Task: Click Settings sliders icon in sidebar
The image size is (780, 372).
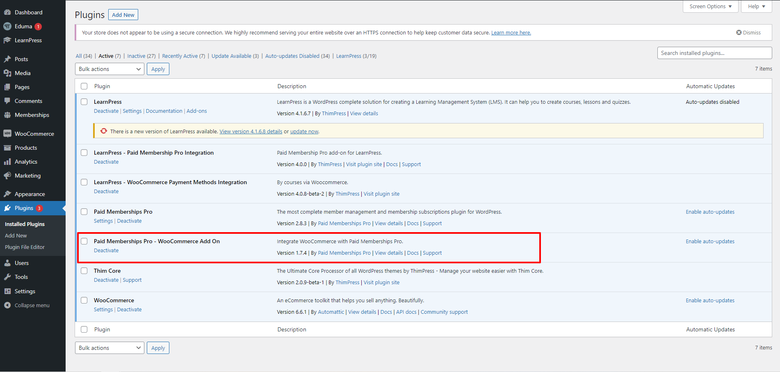Action: coord(7,291)
